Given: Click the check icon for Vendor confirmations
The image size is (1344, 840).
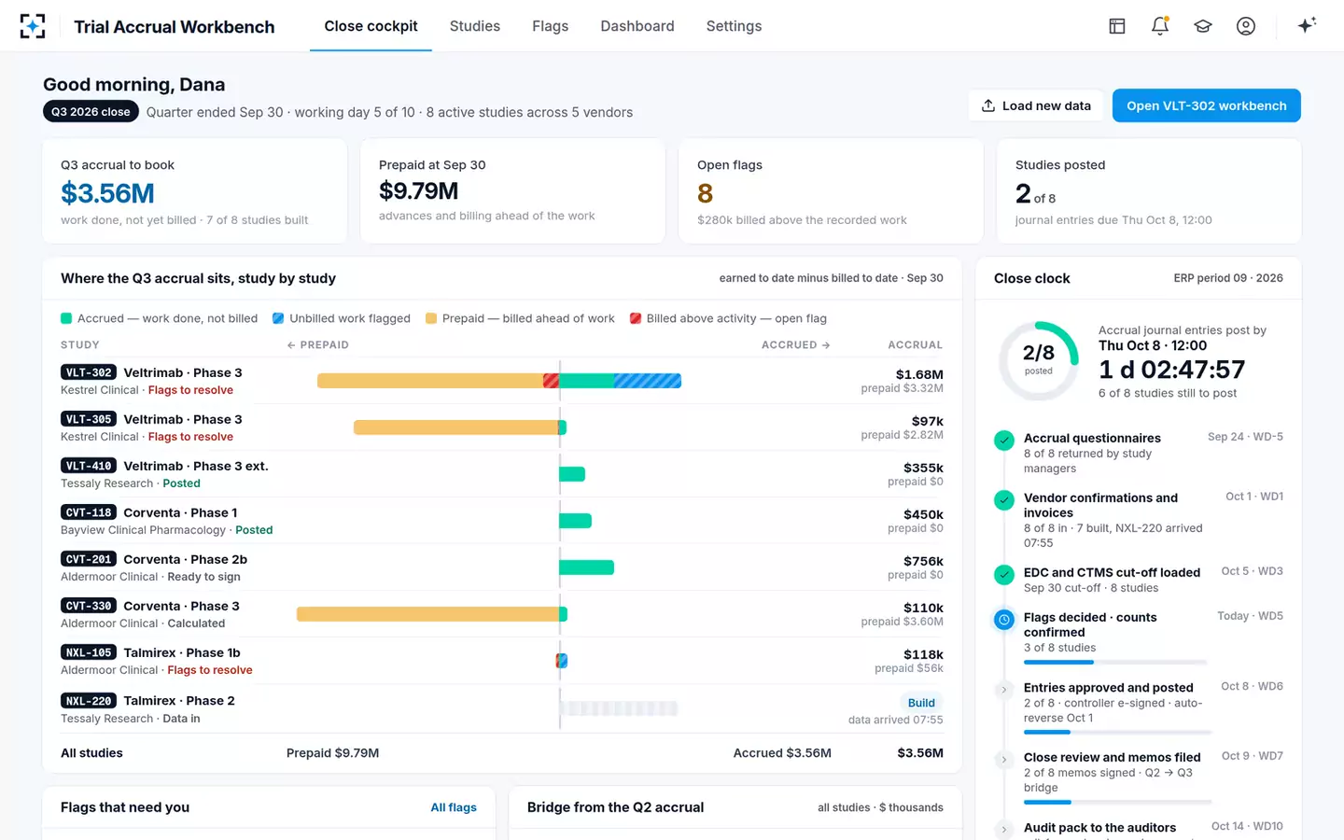Looking at the screenshot, I should pos(1004,499).
